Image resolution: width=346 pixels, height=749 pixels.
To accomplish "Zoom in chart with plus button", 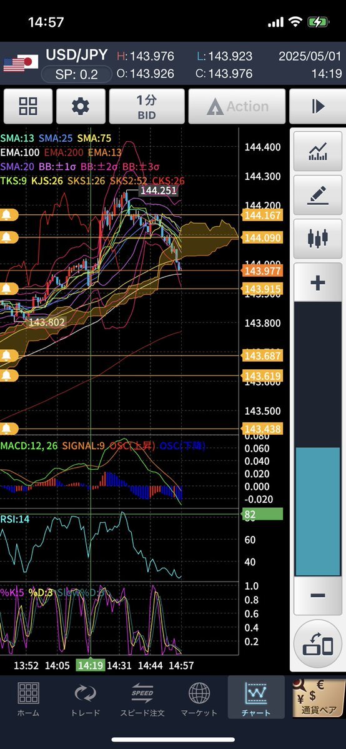I will click(318, 282).
